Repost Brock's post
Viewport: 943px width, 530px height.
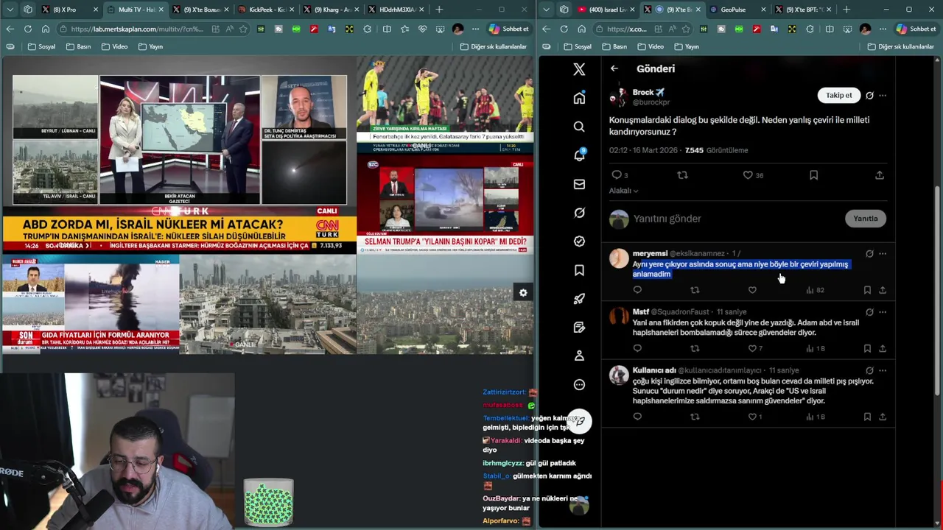click(x=682, y=175)
